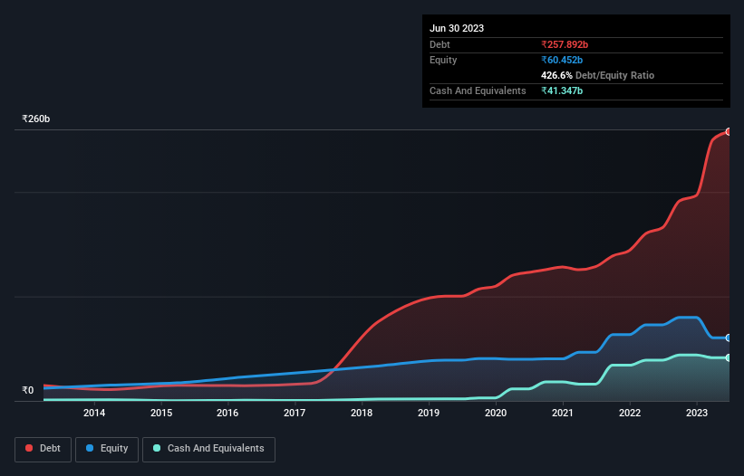Click the ₹41.347b cash value in tooltip
Screen dimensions: 744x476
click(562, 90)
